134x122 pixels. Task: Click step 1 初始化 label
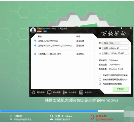coord(18,116)
